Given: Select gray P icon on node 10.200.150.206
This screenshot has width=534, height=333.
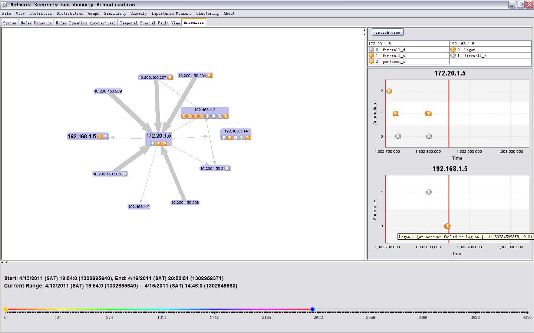Looking at the screenshot, I should click(125, 174).
